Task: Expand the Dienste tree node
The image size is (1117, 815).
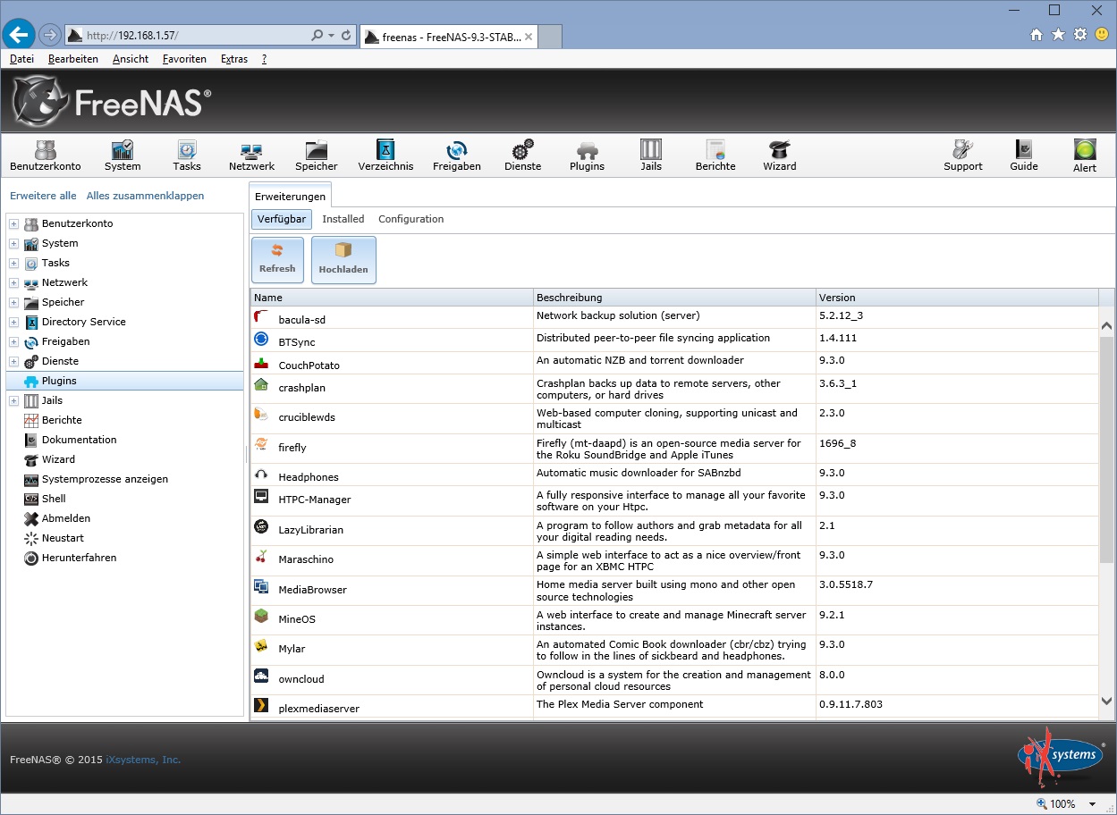Action: pos(14,361)
